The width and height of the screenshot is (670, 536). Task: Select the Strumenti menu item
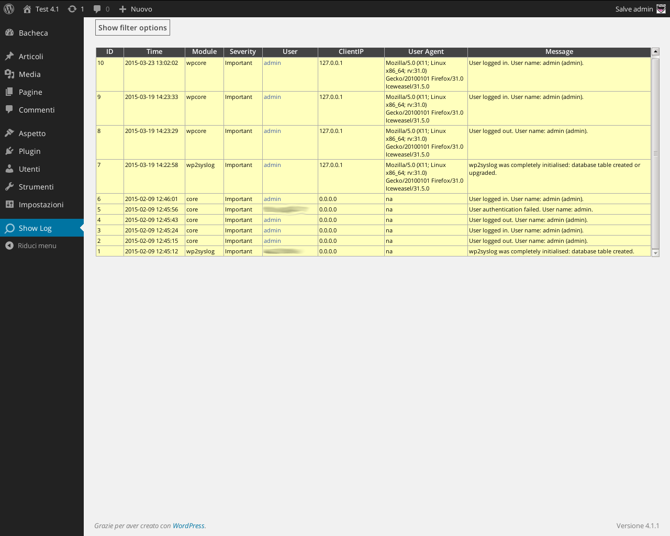42,186
